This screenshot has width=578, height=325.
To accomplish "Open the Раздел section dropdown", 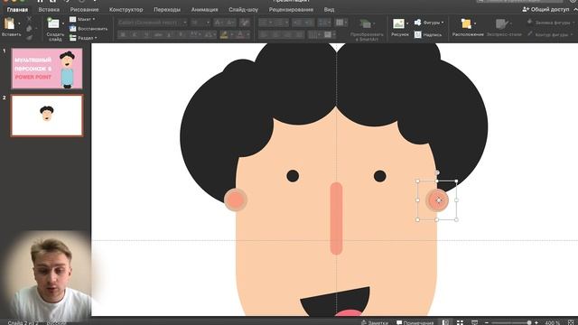I will [x=83, y=38].
